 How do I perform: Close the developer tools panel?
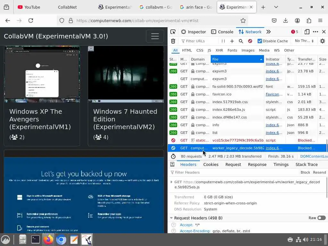(x=324, y=32)
